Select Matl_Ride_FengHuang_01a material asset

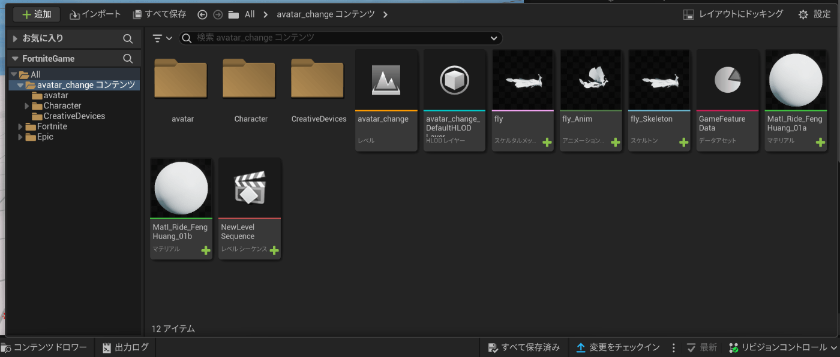797,100
